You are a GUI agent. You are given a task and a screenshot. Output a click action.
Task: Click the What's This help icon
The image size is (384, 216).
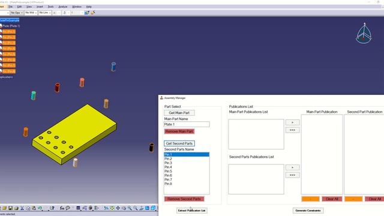52,208
